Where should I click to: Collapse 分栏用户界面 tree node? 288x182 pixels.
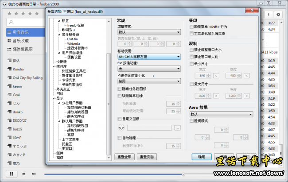pos(59,103)
